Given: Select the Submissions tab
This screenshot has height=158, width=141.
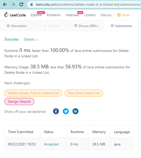Looking at the screenshot, I should pyautogui.click(x=121, y=26).
